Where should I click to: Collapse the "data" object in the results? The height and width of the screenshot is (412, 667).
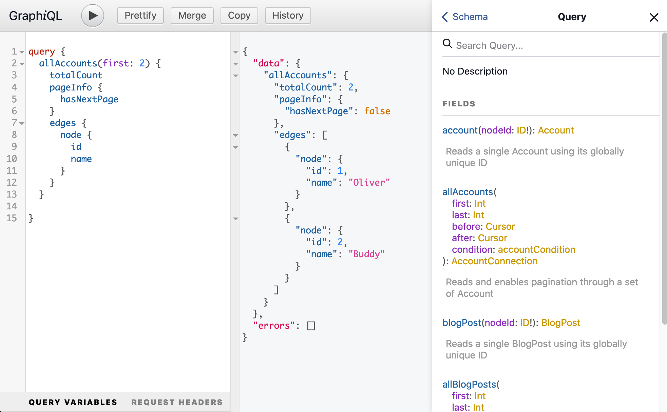coord(236,64)
